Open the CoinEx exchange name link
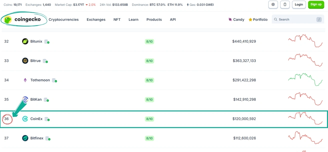328x152 pixels. (36, 119)
